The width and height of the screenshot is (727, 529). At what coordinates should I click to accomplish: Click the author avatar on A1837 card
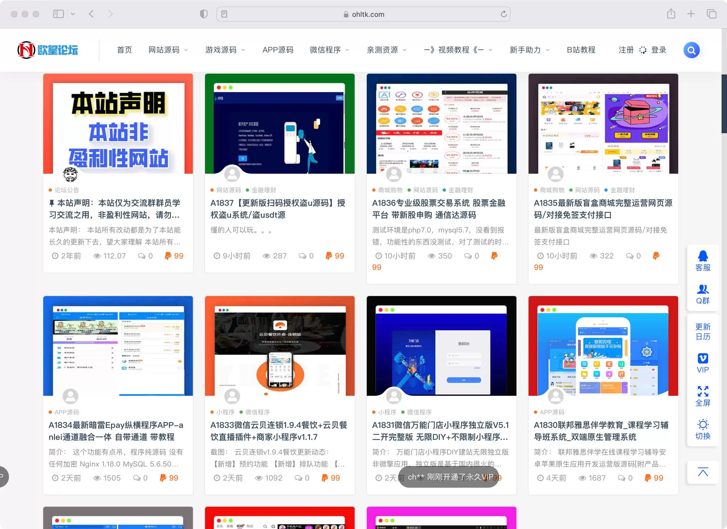pos(232,174)
